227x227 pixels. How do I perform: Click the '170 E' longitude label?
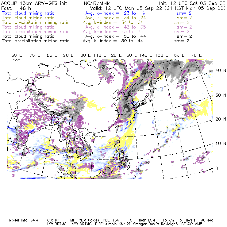point(195,55)
